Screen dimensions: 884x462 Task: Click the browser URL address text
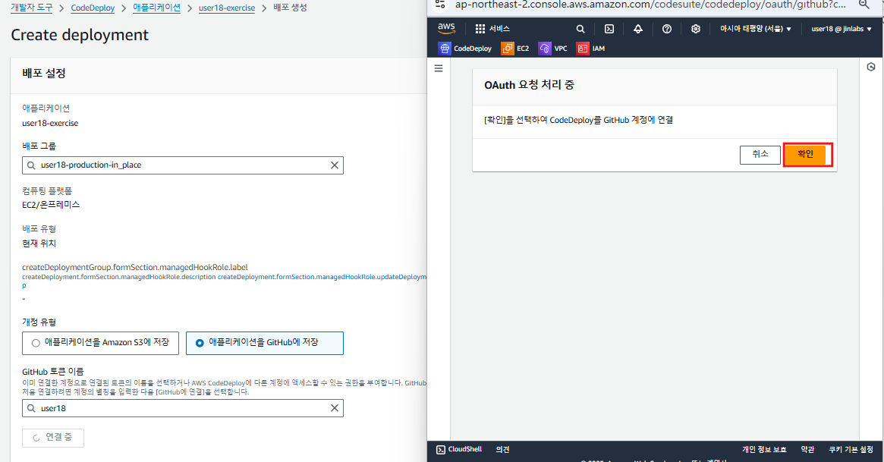(650, 5)
